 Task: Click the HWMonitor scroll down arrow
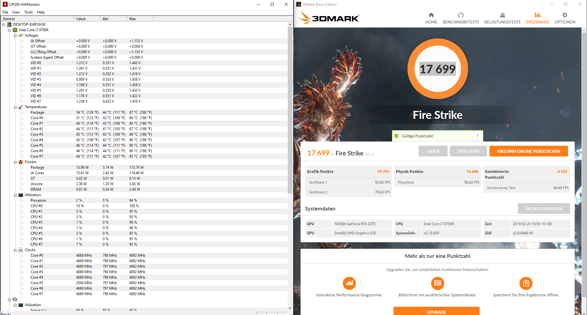pos(290,308)
